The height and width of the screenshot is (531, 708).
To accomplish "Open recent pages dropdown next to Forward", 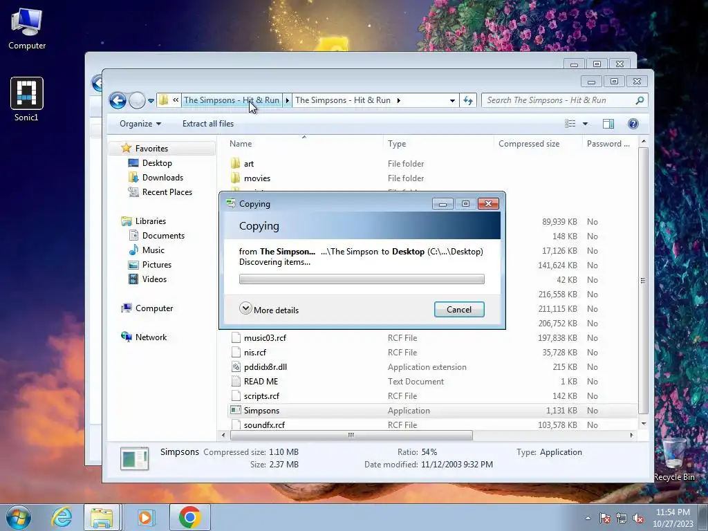I will coord(151,101).
